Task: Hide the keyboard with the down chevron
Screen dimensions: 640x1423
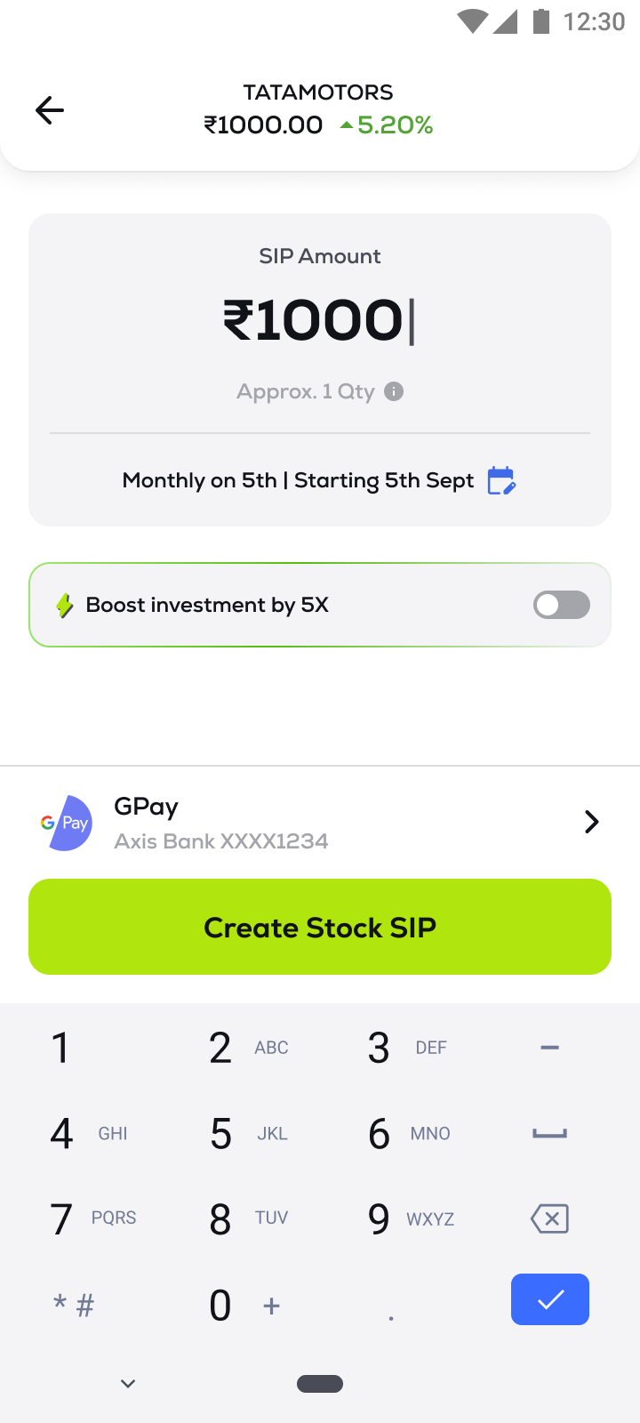Action: [x=128, y=1383]
